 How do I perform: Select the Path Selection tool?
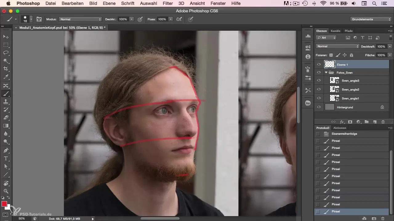tap(6, 166)
